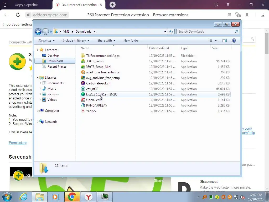Viewport: 269px width, 202px height.
Task: Open the view options dropdown arrow
Action: [x=216, y=41]
